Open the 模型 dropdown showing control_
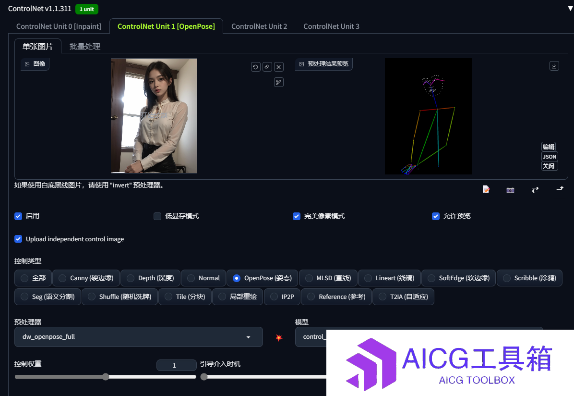The image size is (574, 396). coord(311,337)
